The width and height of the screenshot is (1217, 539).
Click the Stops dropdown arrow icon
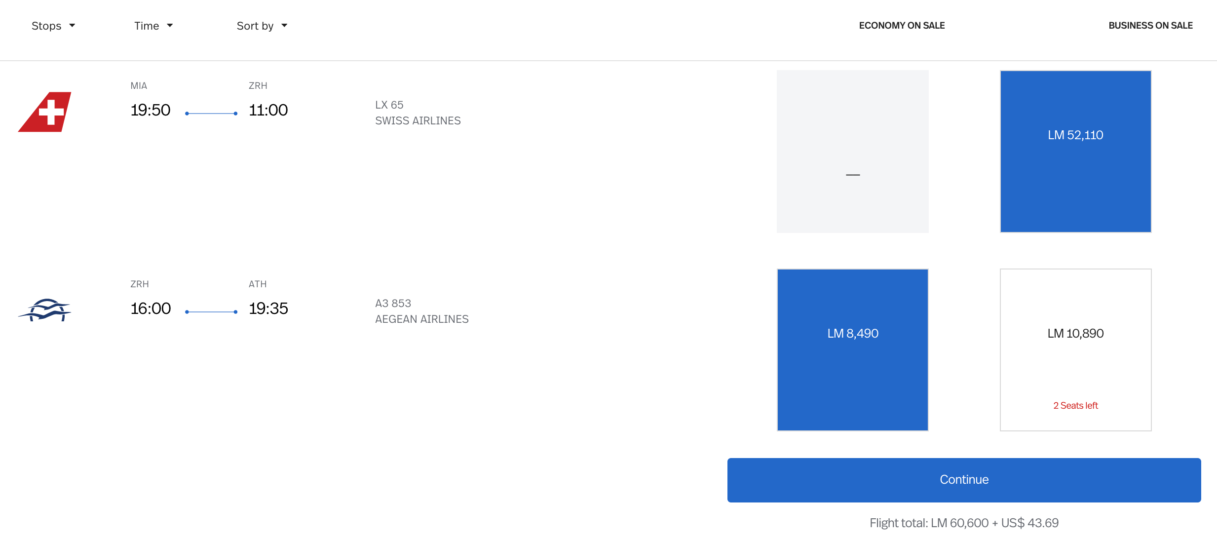72,26
